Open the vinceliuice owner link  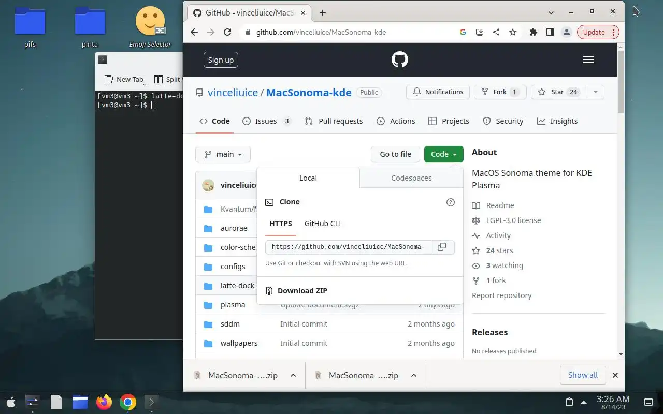(233, 93)
